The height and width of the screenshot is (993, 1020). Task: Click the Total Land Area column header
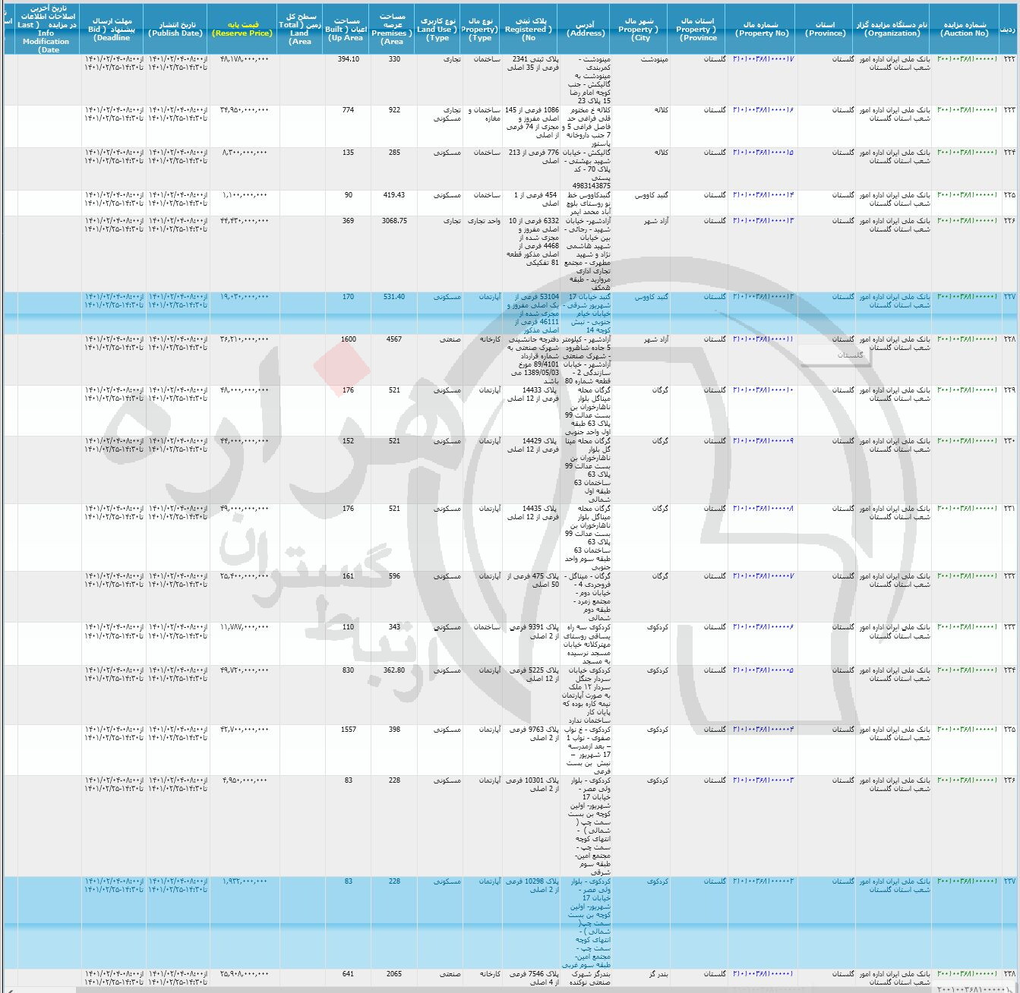point(300,29)
